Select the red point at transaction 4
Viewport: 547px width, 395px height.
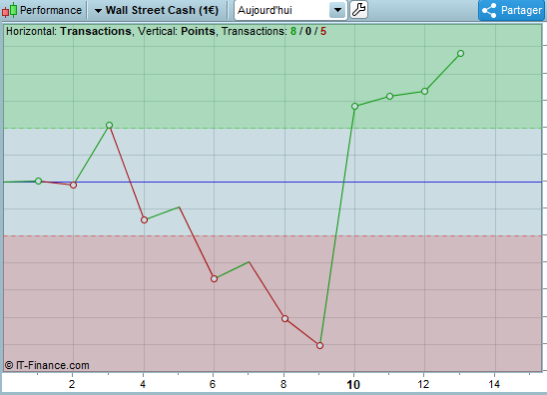click(144, 220)
